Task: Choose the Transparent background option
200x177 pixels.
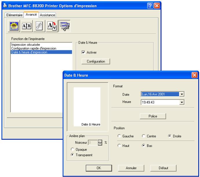Action: 72,155
